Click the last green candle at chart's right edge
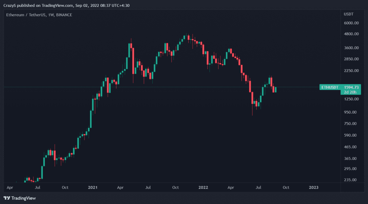Image resolution: width=368 pixels, height=204 pixels. coord(276,90)
